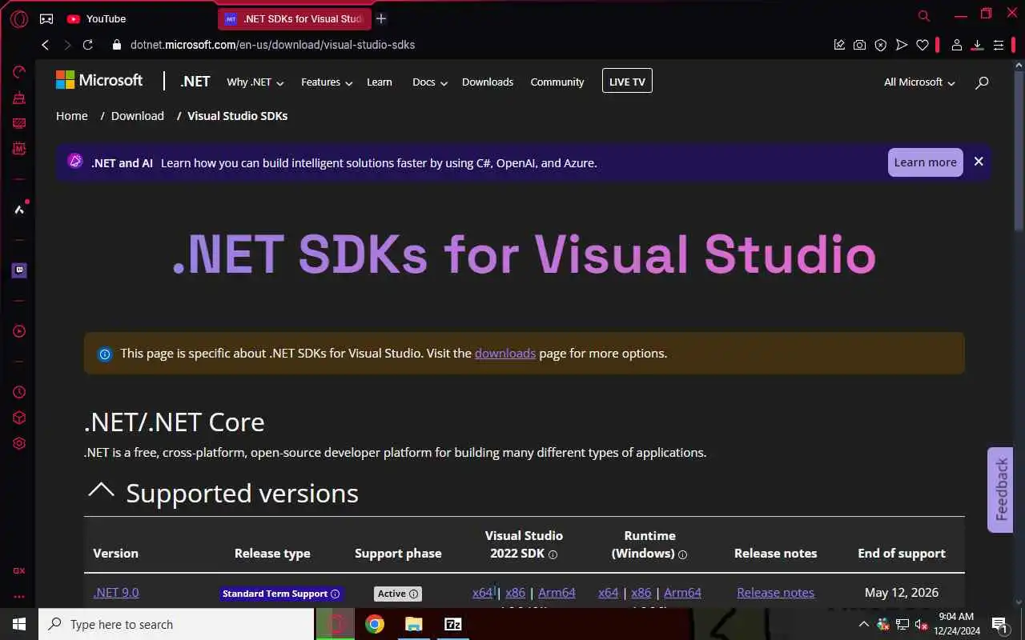Go to Download breadcrumb
Viewport: 1025px width, 640px height.
[x=138, y=115]
